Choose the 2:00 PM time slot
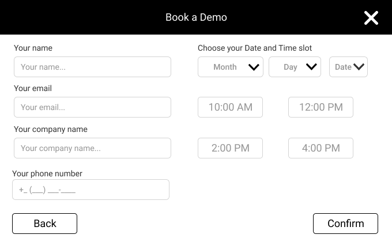Screen dimensions: 392x242 (x=230, y=148)
